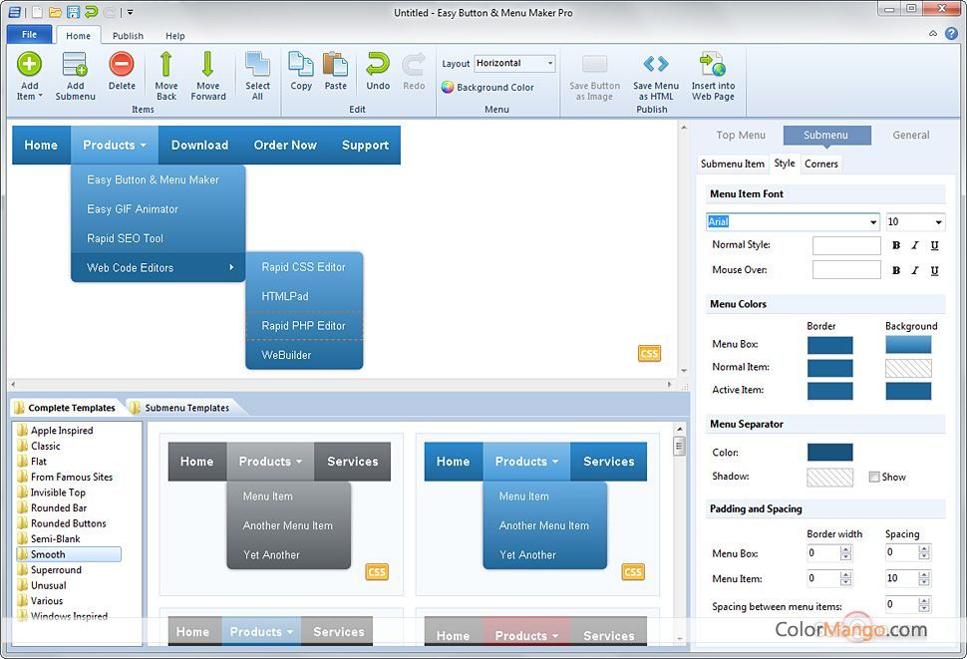Image resolution: width=967 pixels, height=659 pixels.
Task: Expand Web Code Editors submenu arrow
Action: tap(231, 267)
